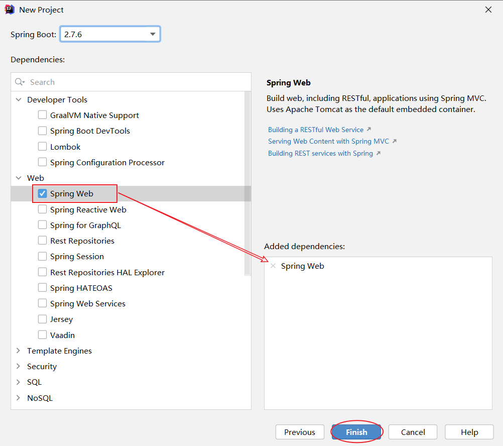The height and width of the screenshot is (446, 503).
Task: Click the IntelliJ IDEA logo icon
Action: coord(9,10)
